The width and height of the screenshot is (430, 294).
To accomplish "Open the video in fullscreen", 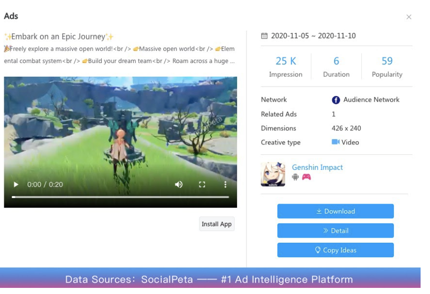I will click(202, 184).
